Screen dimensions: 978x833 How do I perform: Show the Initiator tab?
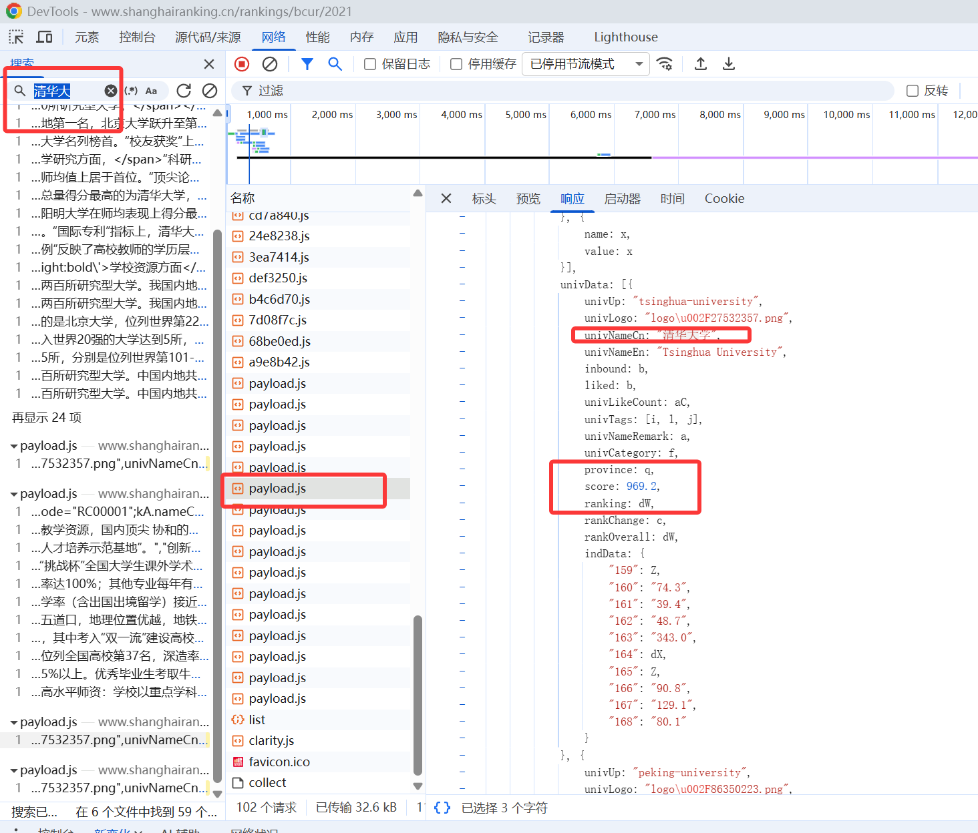[622, 198]
